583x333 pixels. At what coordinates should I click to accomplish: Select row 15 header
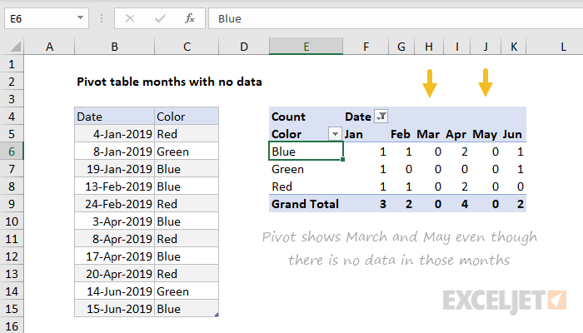point(12,309)
